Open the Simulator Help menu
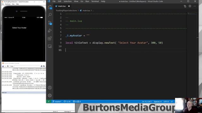This screenshot has height=113, width=202. 17,4
